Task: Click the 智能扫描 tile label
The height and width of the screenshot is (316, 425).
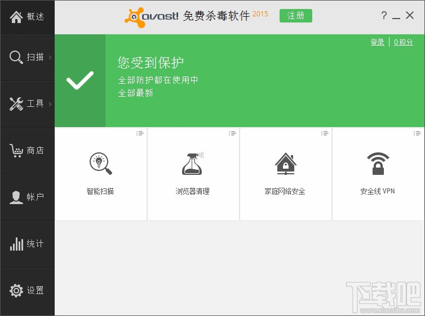Action: pos(100,191)
